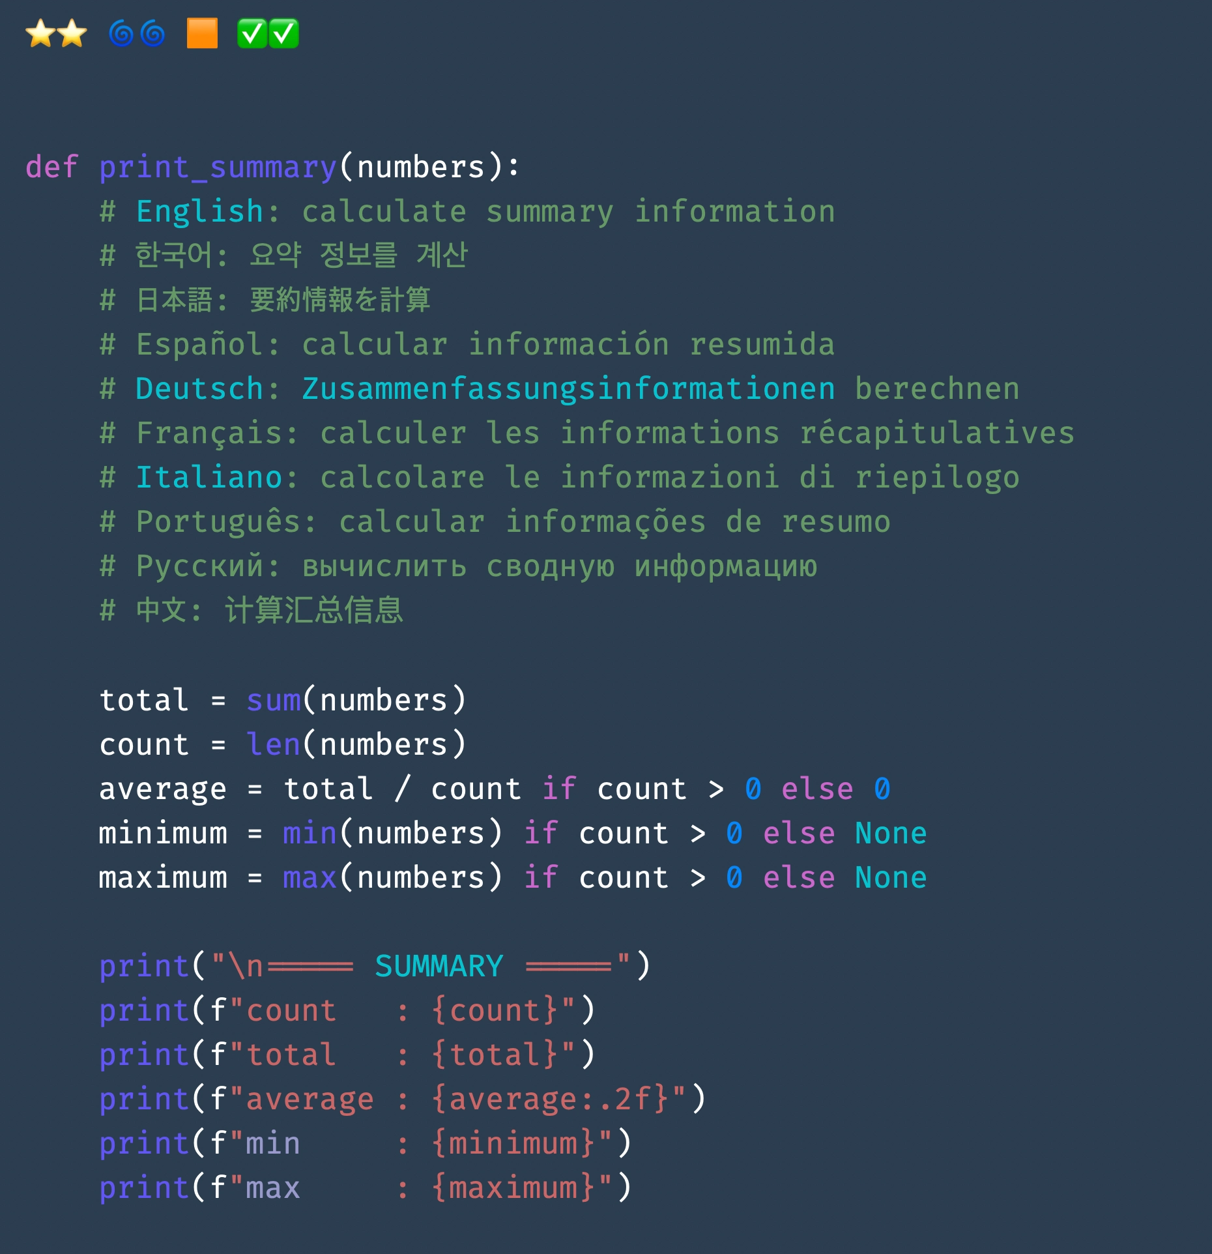Select None on the minimum assignment line

tap(891, 832)
